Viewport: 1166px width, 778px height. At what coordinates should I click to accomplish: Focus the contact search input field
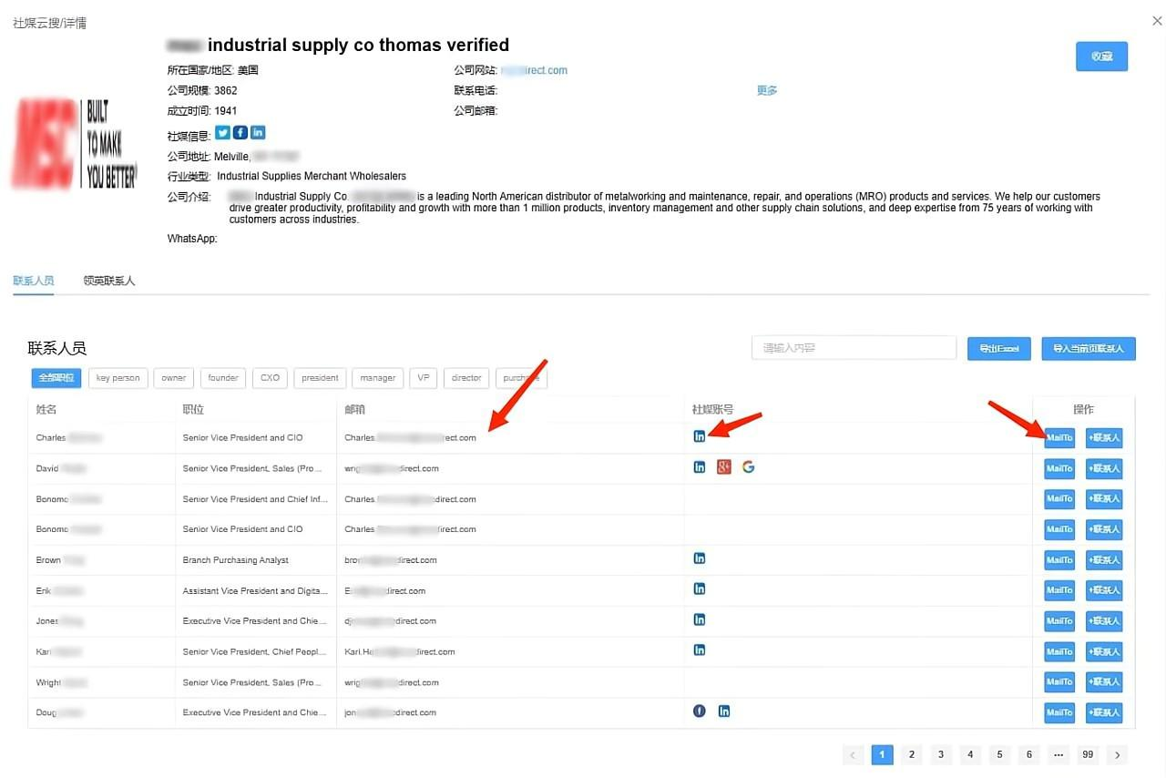[854, 348]
